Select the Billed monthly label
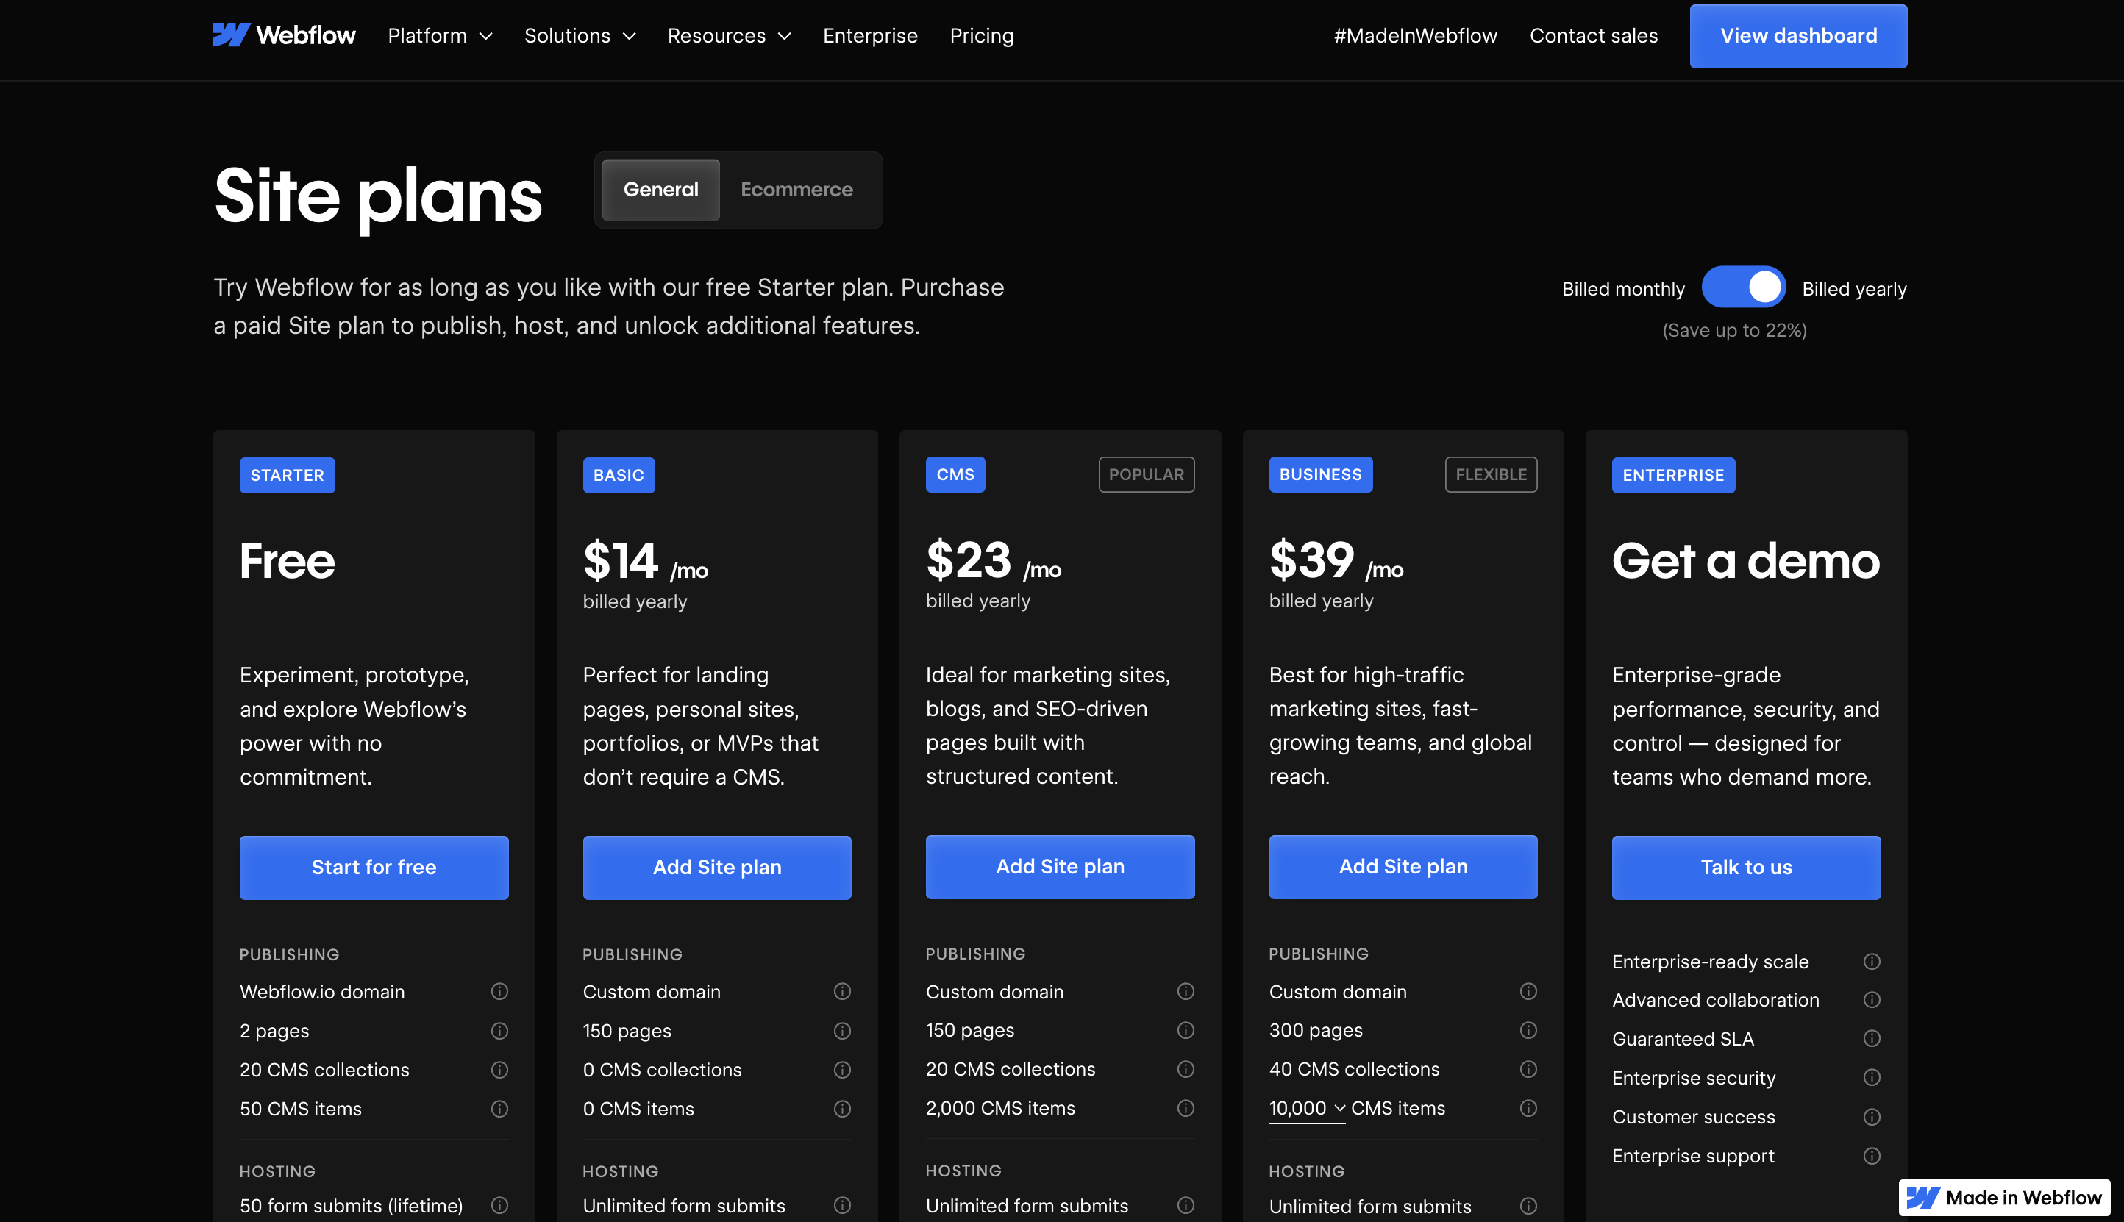This screenshot has height=1222, width=2124. 1623,289
